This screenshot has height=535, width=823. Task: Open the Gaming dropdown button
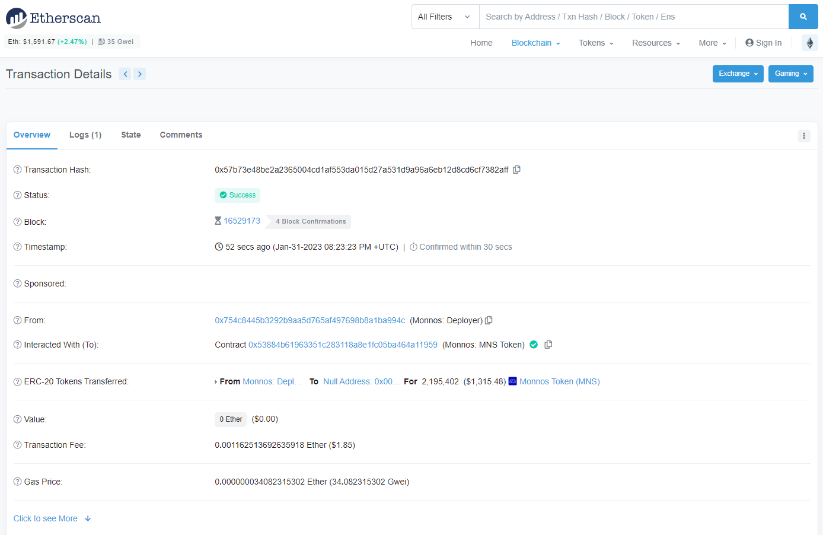click(791, 74)
